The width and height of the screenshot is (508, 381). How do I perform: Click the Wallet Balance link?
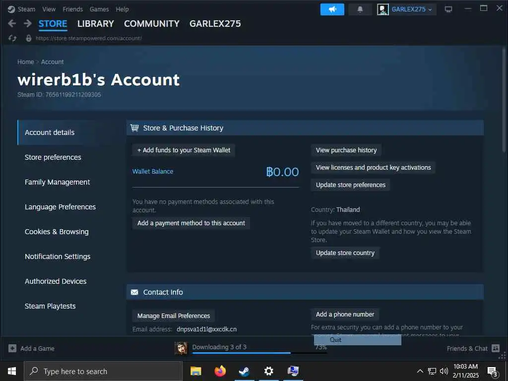[153, 171]
